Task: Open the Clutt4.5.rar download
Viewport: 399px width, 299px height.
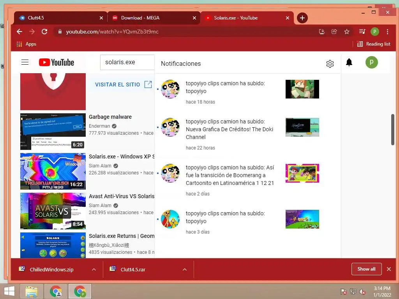Action: click(x=132, y=269)
